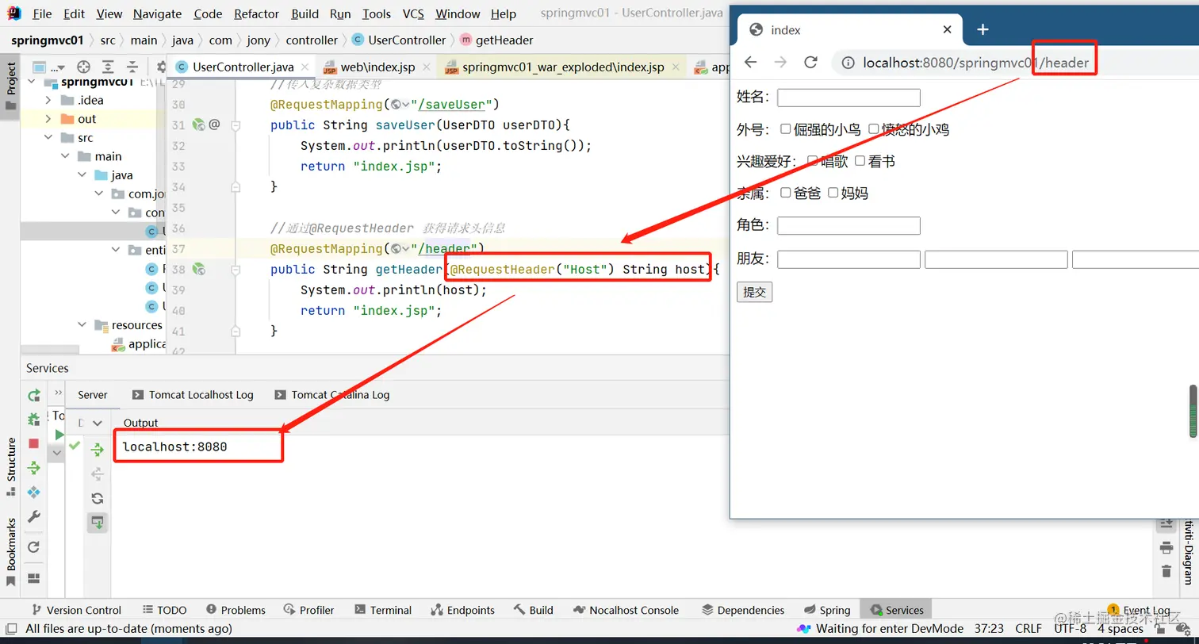Image resolution: width=1199 pixels, height=644 pixels.
Task: Open Project panel settings gear
Action: pyautogui.click(x=160, y=67)
